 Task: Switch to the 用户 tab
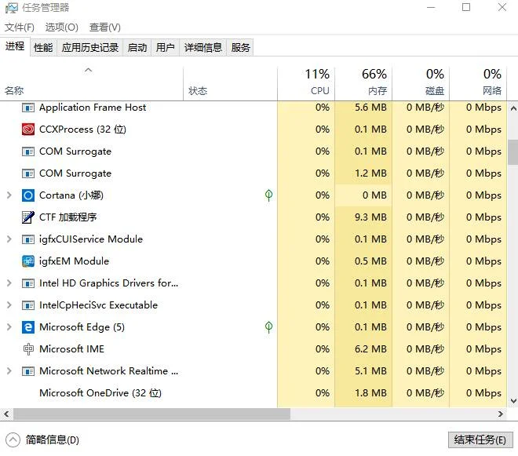(x=165, y=48)
